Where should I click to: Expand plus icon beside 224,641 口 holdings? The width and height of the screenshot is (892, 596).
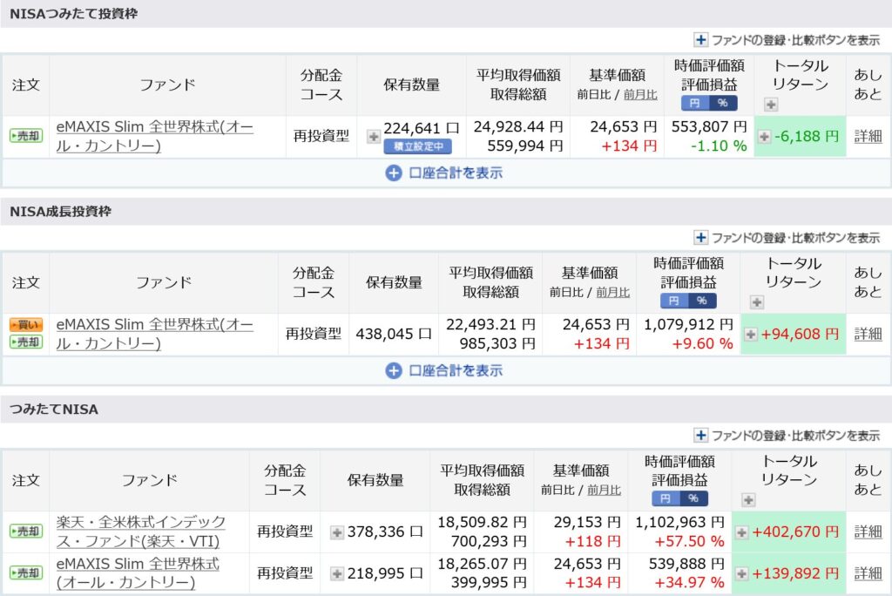click(x=373, y=137)
